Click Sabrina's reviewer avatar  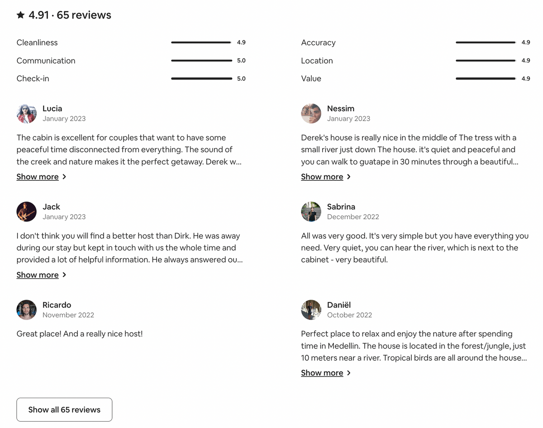click(311, 212)
